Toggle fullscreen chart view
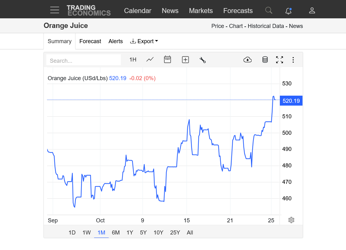 pos(280,60)
